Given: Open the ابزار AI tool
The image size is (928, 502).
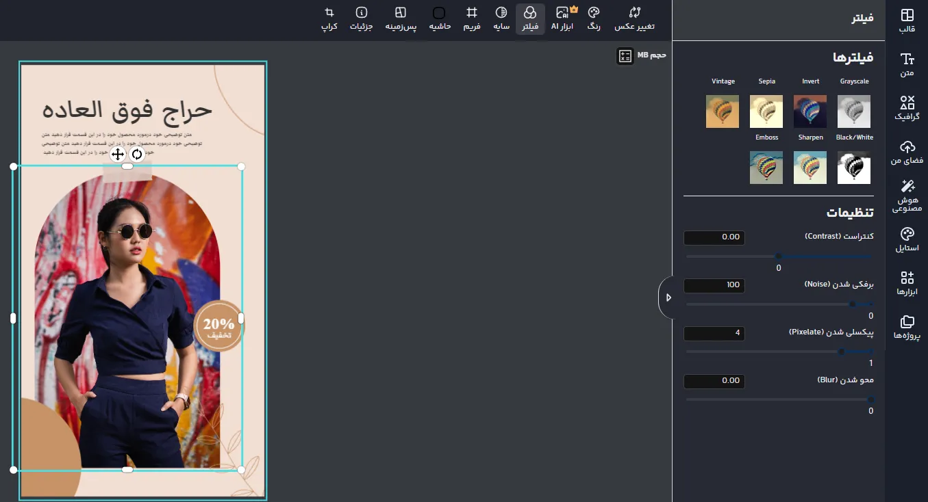Looking at the screenshot, I should click(562, 19).
